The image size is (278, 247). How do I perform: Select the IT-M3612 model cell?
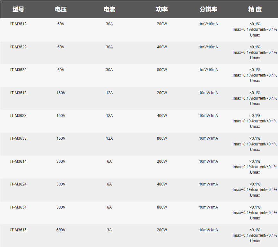[x=18, y=24]
